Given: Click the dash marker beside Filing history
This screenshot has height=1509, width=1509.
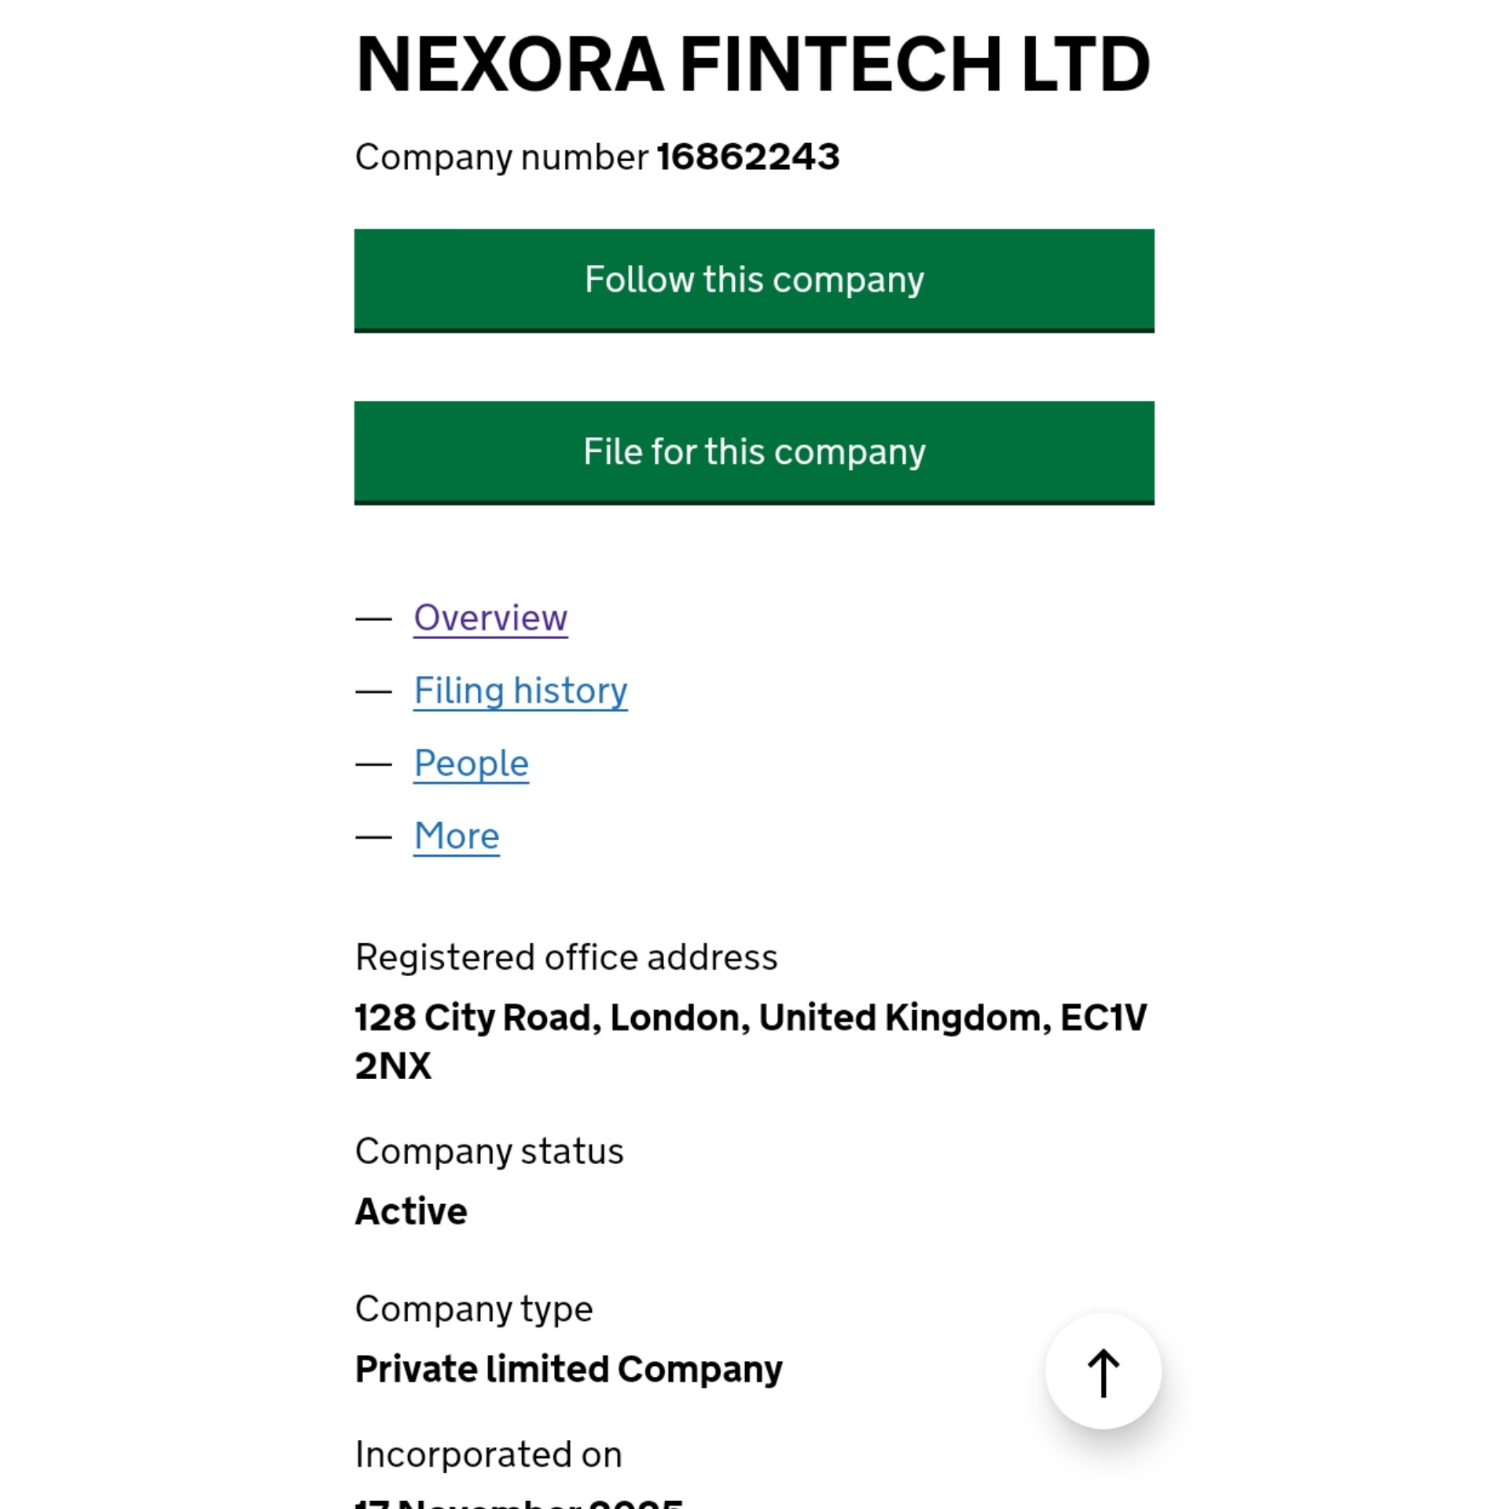Looking at the screenshot, I should [373, 692].
